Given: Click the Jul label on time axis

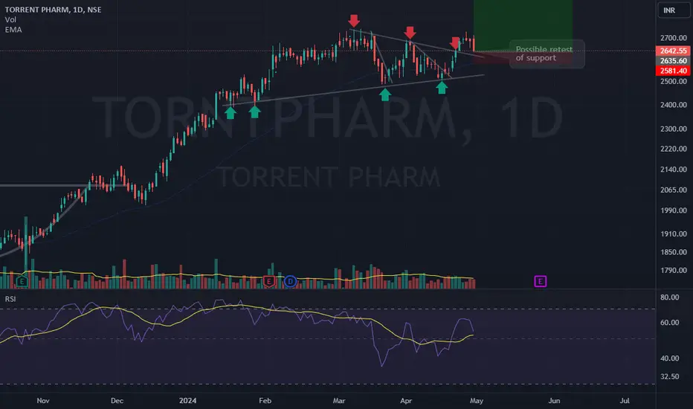Looking at the screenshot, I should 624,401.
